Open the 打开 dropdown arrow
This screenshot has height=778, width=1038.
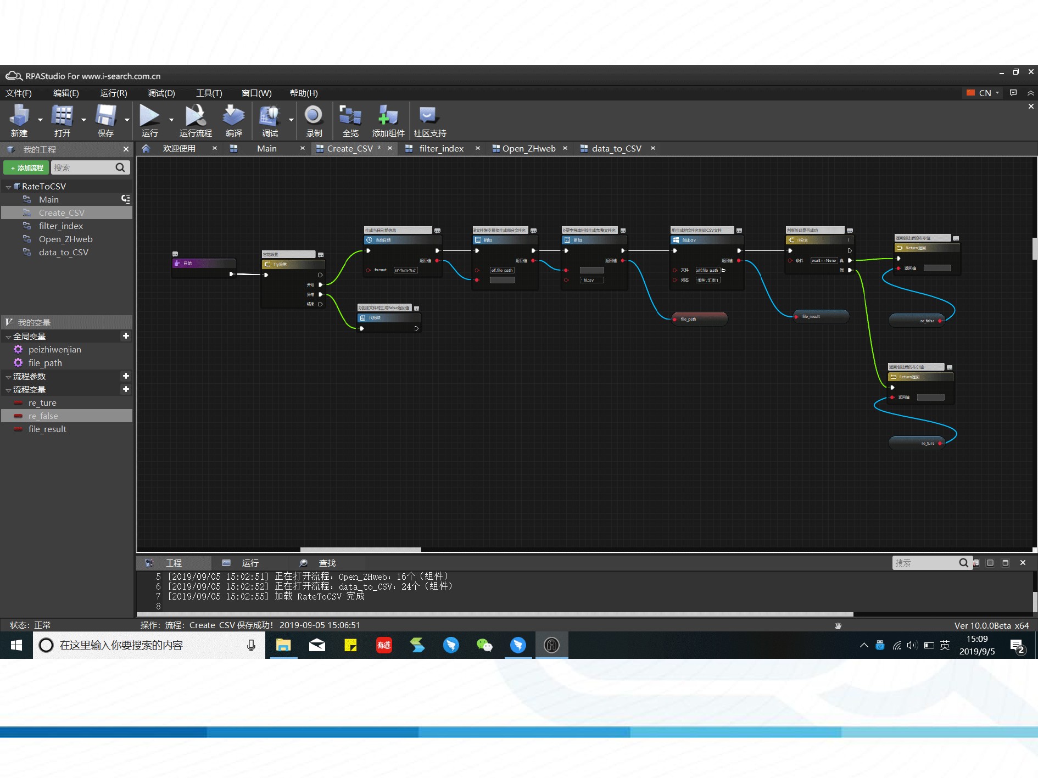(x=83, y=119)
